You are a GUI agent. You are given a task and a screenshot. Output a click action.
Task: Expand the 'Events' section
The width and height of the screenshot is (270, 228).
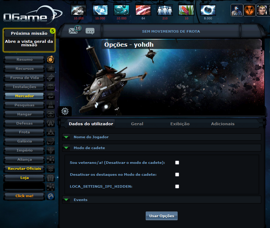coord(80,200)
